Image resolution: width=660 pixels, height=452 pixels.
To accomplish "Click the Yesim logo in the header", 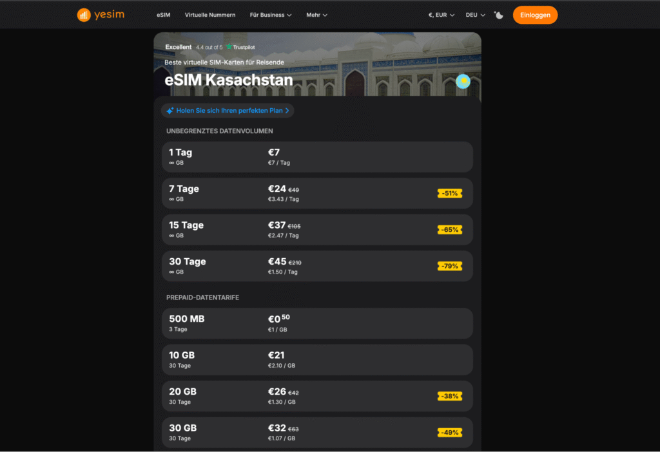I will coord(100,14).
